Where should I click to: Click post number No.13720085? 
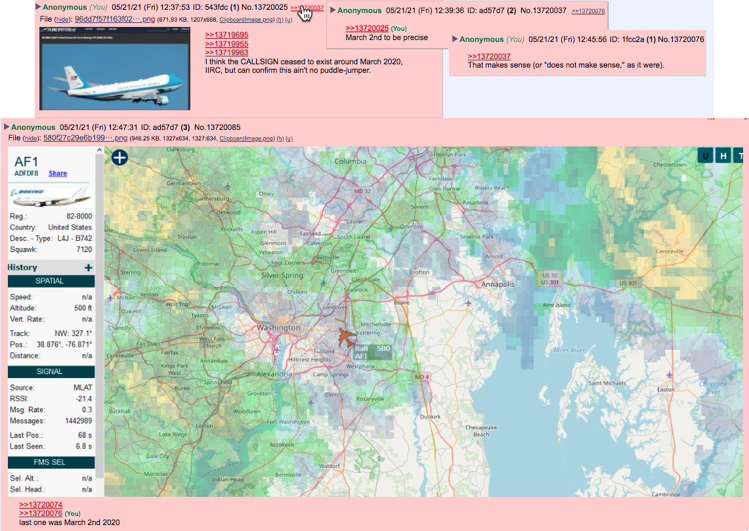tap(217, 127)
